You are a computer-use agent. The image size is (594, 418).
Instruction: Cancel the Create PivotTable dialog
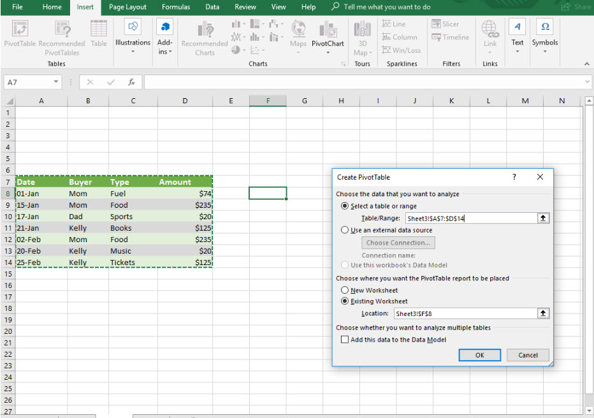pos(528,355)
